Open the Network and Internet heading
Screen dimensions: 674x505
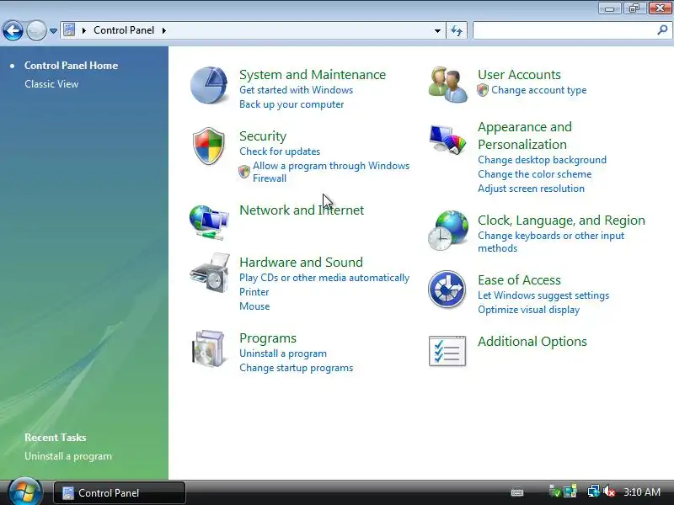point(302,210)
